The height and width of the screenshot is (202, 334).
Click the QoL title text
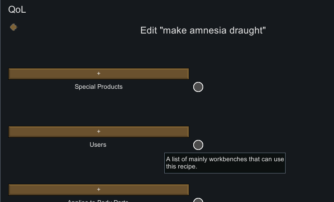pyautogui.click(x=17, y=10)
